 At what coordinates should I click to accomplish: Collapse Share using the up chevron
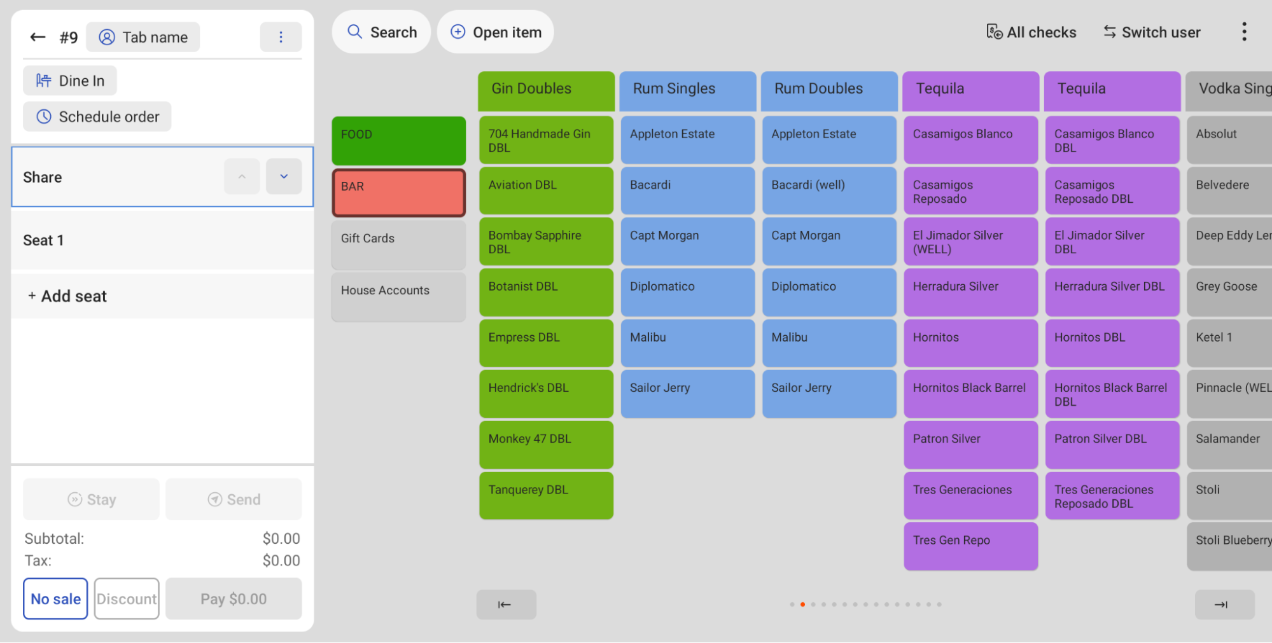[242, 176]
